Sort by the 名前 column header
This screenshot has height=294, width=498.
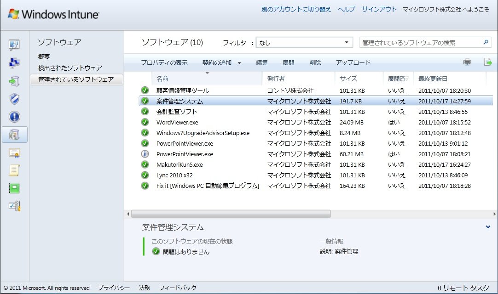pos(208,79)
